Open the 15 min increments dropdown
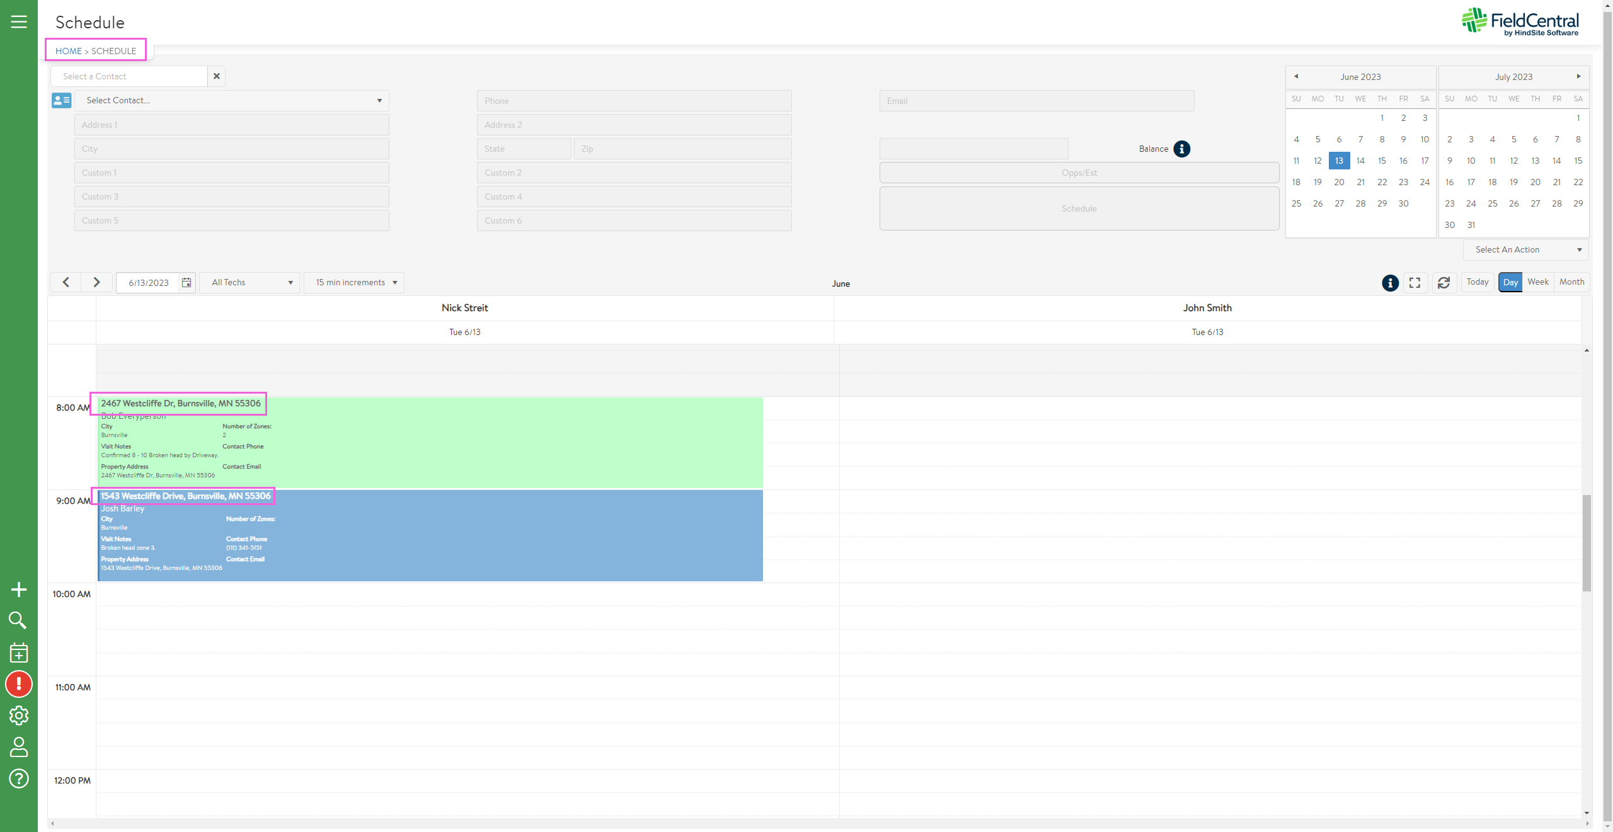The image size is (1613, 832). 355,283
